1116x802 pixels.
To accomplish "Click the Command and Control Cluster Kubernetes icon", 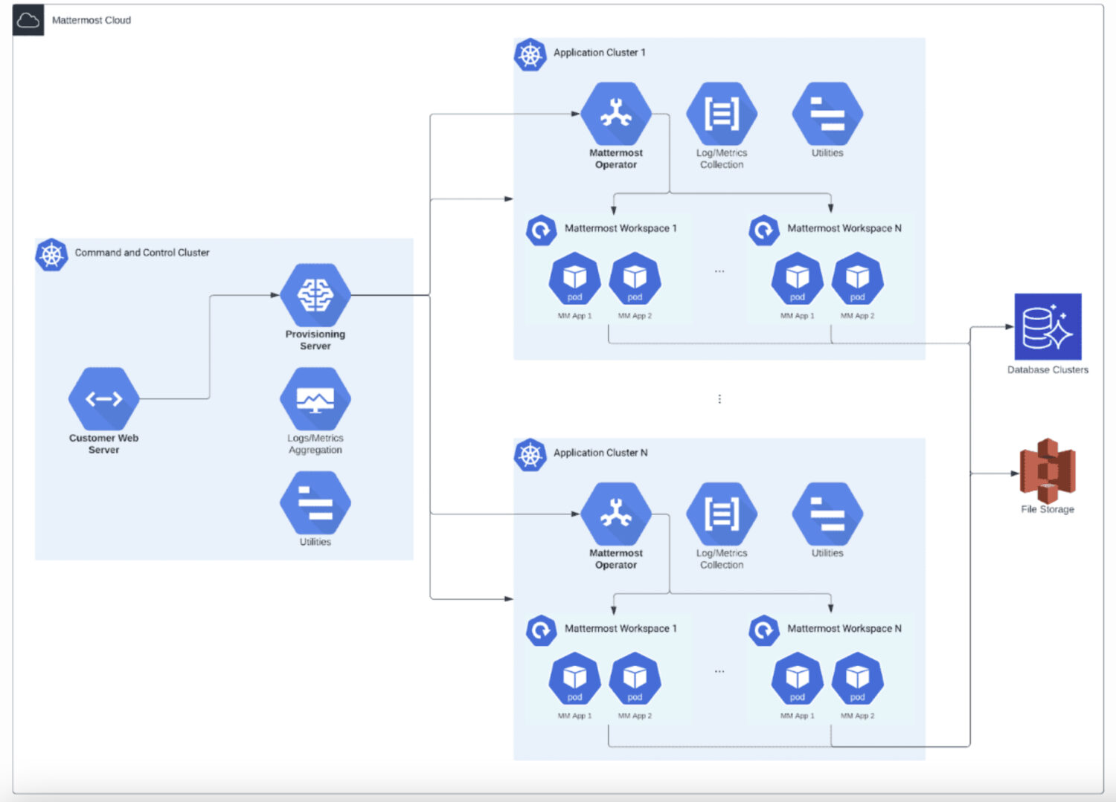I will coord(51,255).
